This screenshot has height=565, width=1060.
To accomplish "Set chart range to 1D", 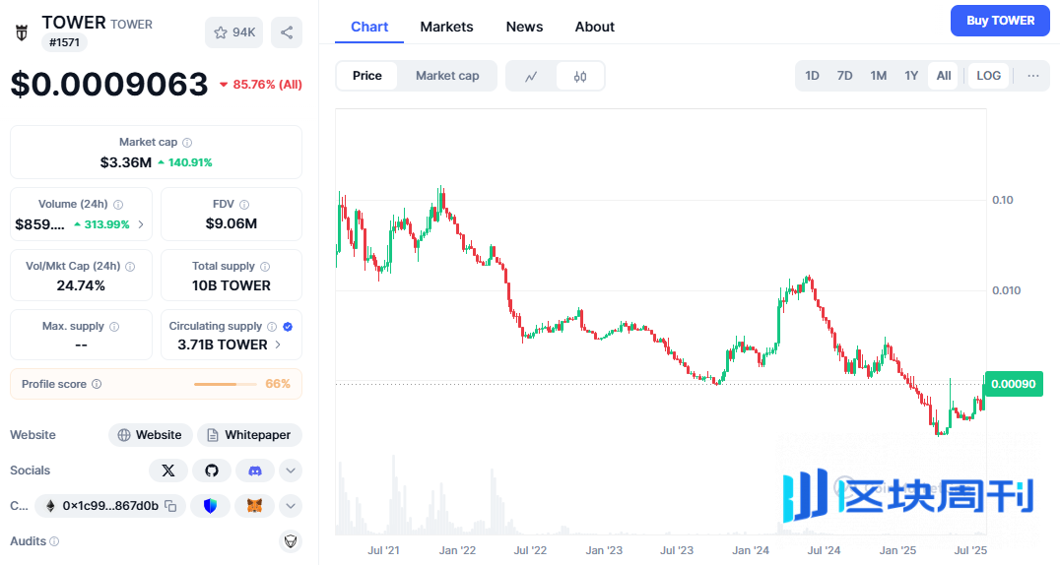I will tap(812, 76).
